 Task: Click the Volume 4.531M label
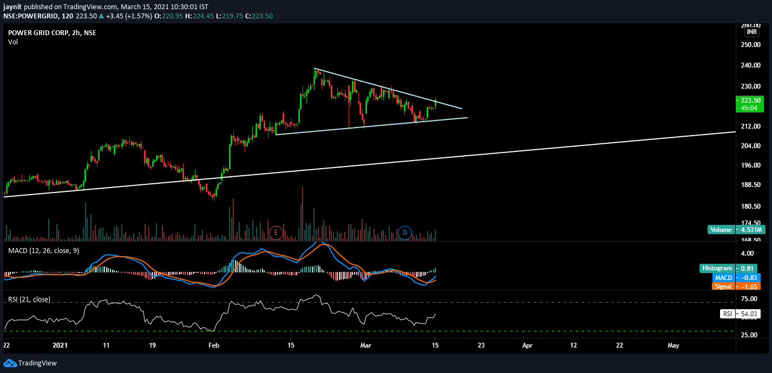(x=736, y=230)
